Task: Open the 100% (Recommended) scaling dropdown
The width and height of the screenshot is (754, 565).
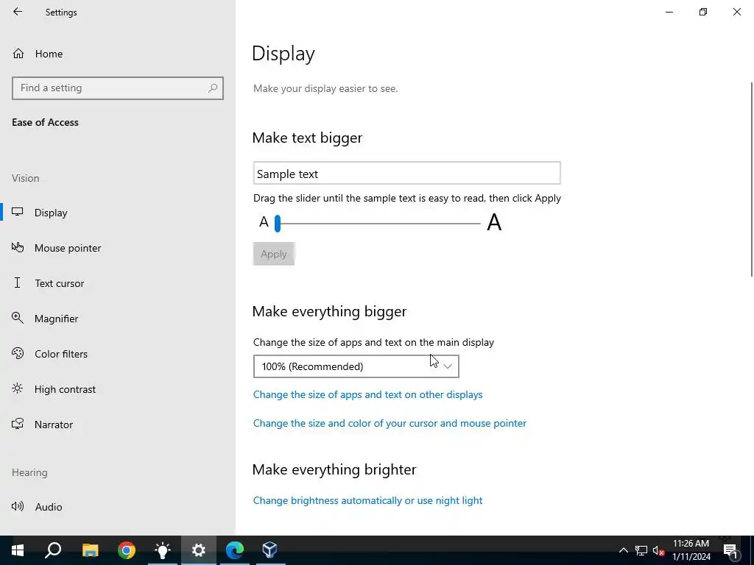Action: tap(356, 366)
